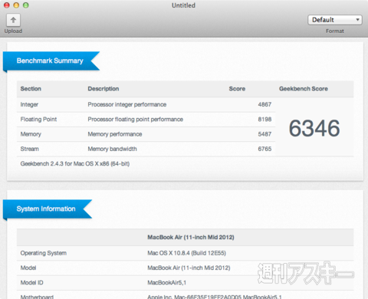Click the Benchmark Summary banner
The image size is (368, 299).
[51, 61]
